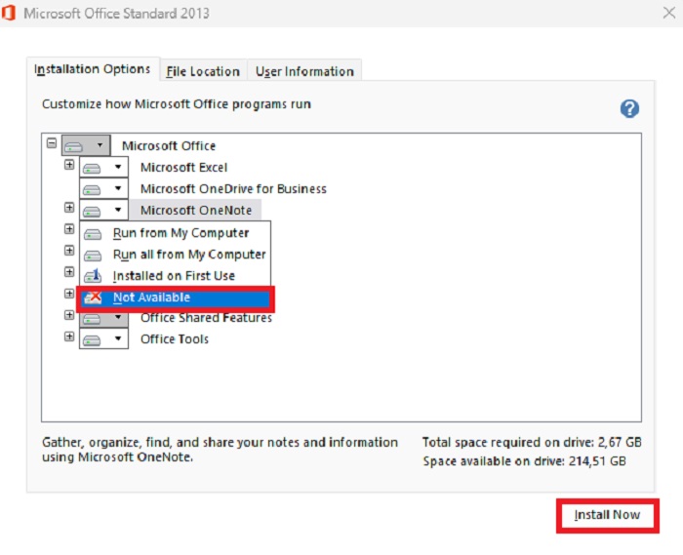The width and height of the screenshot is (683, 555).
Task: Open the Microsoft Excel install-state dropdown
Action: tap(103, 167)
